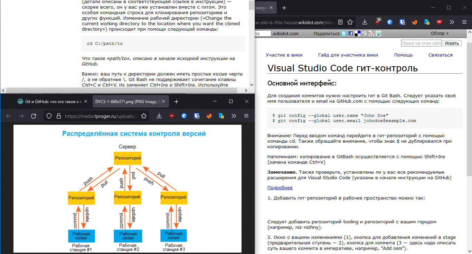Click the blue round extension in the tproger window

point(184,116)
